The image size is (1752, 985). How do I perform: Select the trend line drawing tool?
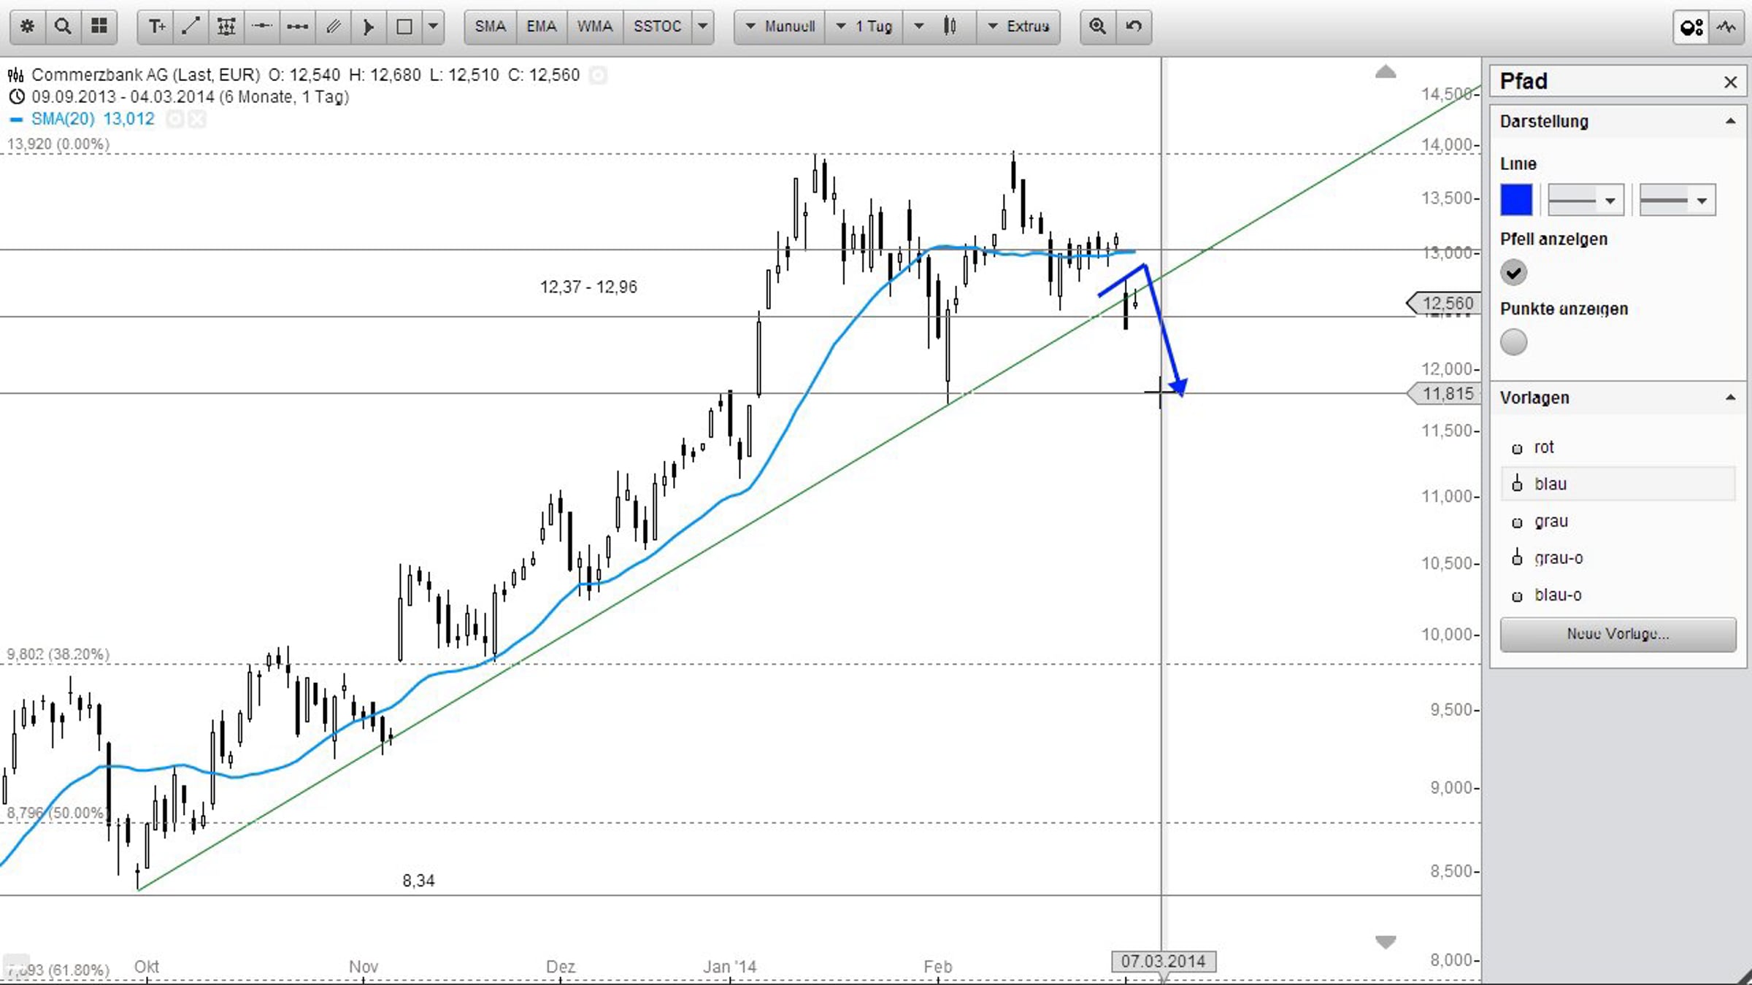[191, 26]
